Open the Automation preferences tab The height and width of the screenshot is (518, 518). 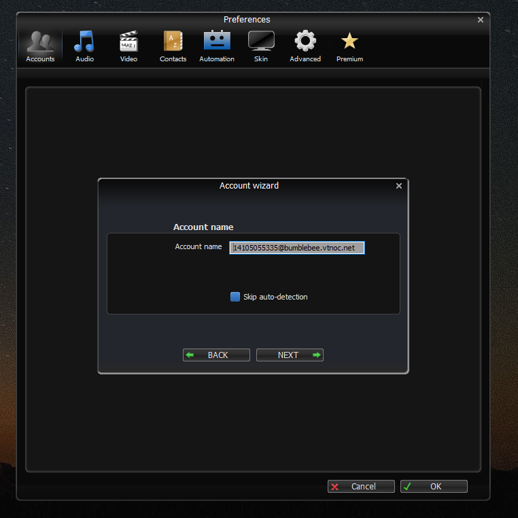coord(217,46)
